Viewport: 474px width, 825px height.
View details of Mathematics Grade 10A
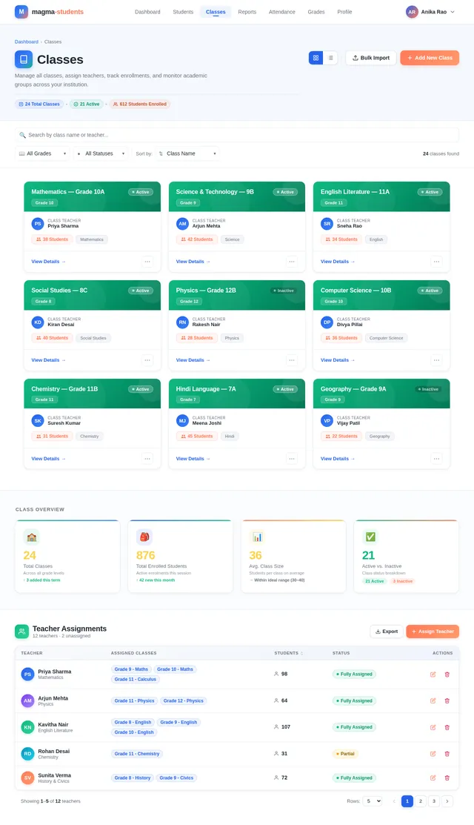(x=48, y=262)
